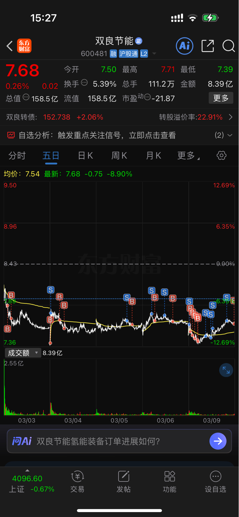Tap 今开 7.50 value
Screen dimensions: 239x517
pyautogui.click(x=108, y=69)
